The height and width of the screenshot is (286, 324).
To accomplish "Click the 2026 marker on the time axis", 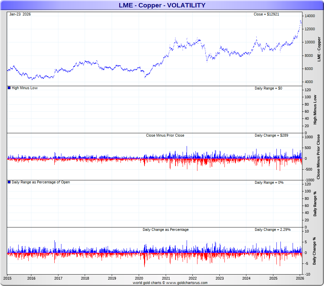I will (x=300, y=278).
